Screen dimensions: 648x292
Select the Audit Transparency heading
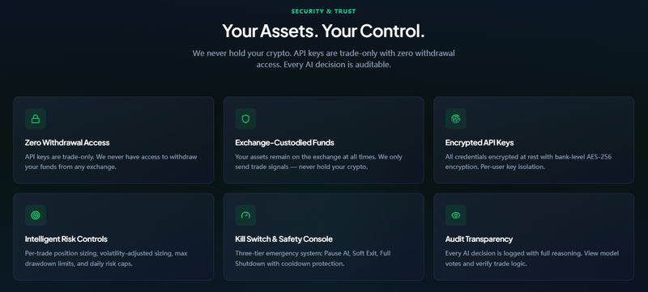pyautogui.click(x=479, y=239)
